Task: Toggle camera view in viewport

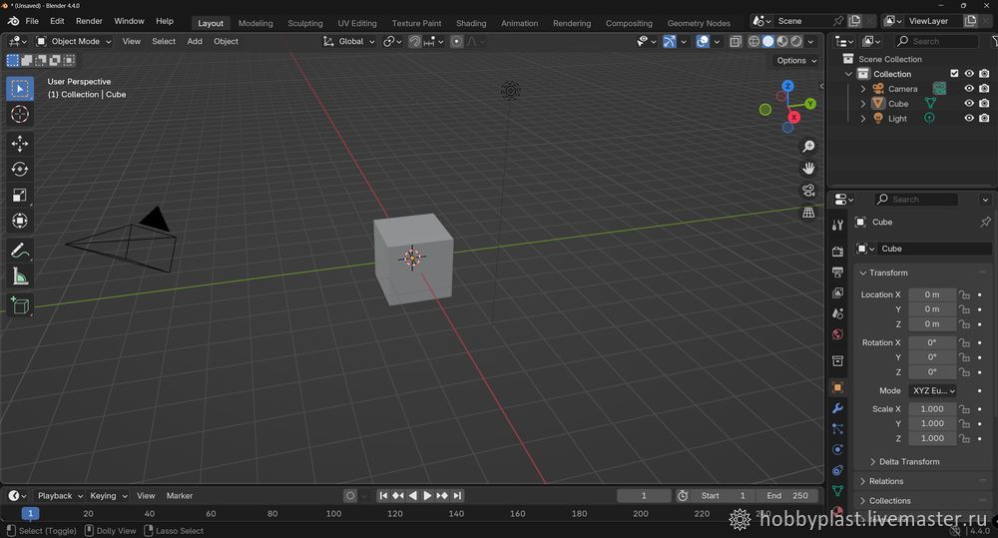Action: point(808,191)
